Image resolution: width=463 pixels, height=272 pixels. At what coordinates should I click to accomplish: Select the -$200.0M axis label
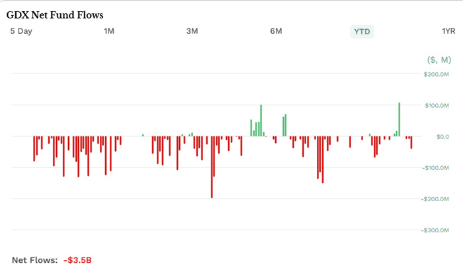[436, 199]
